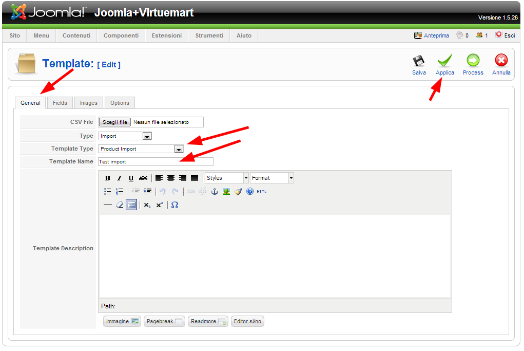Screen dimensions: 524x351
Task: Click the Insert image tree icon
Action: (x=226, y=192)
